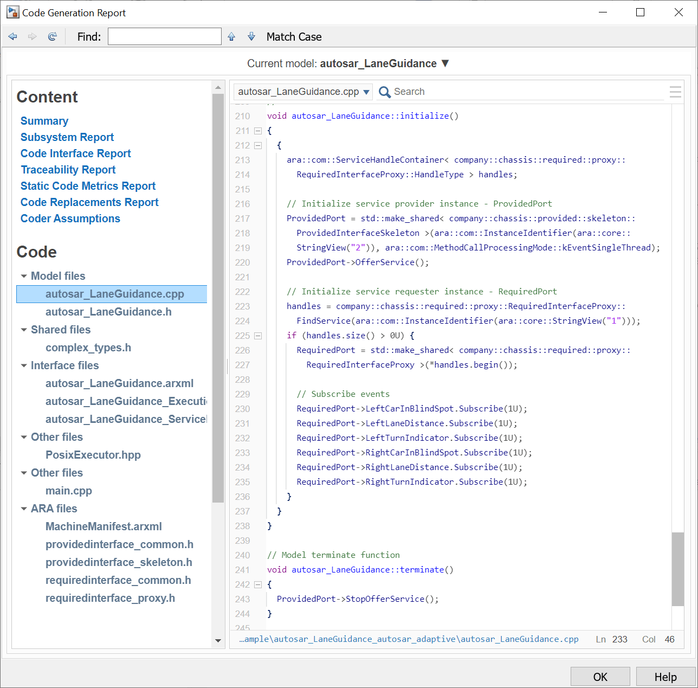This screenshot has width=698, height=688.
Task: Open the Traceability Report link
Action: tap(68, 170)
